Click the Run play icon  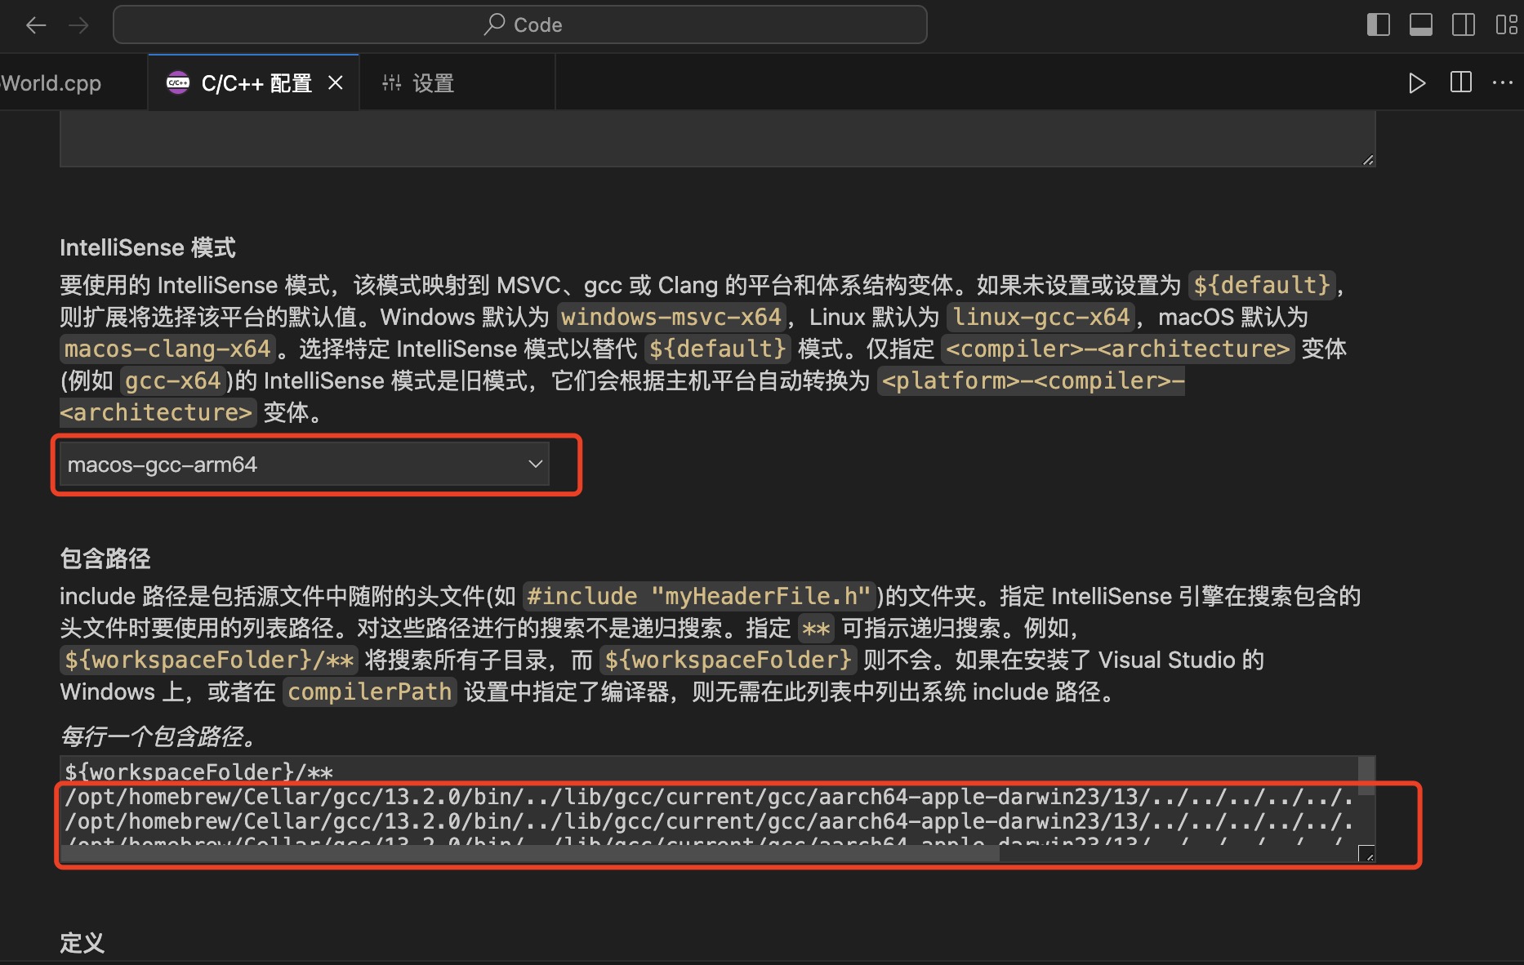coord(1417,82)
